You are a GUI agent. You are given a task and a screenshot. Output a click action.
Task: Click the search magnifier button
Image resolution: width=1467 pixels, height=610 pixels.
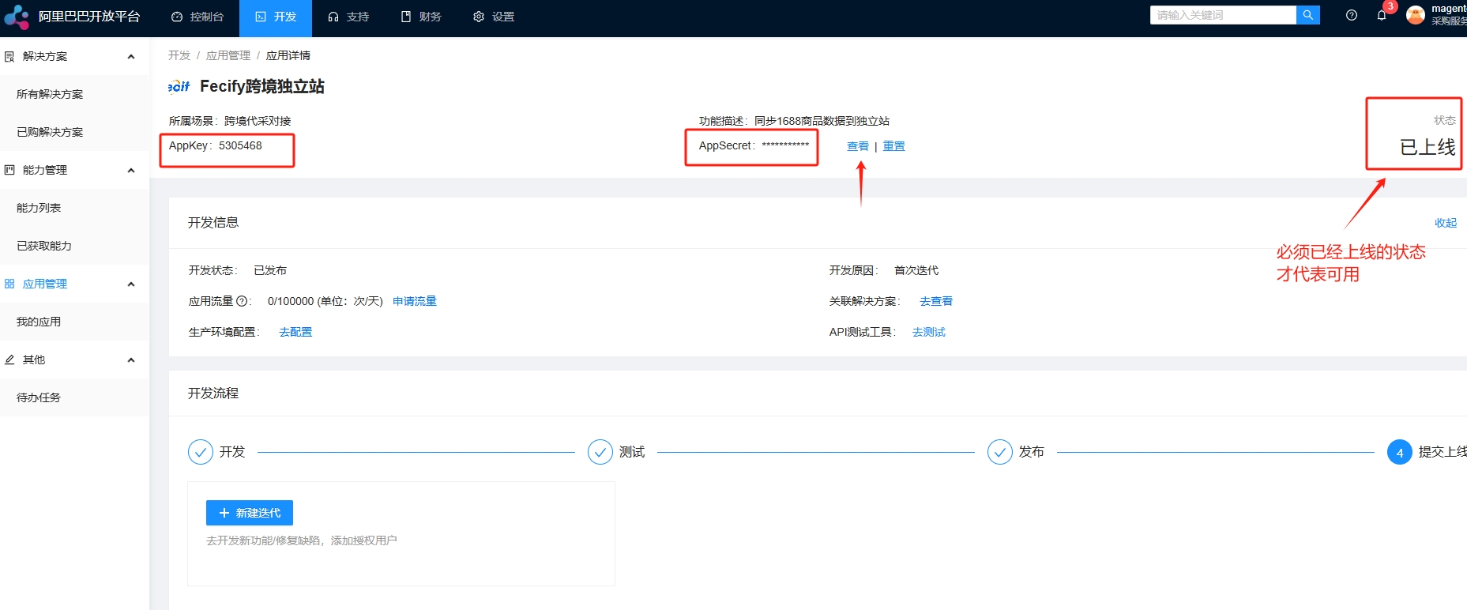click(1308, 15)
